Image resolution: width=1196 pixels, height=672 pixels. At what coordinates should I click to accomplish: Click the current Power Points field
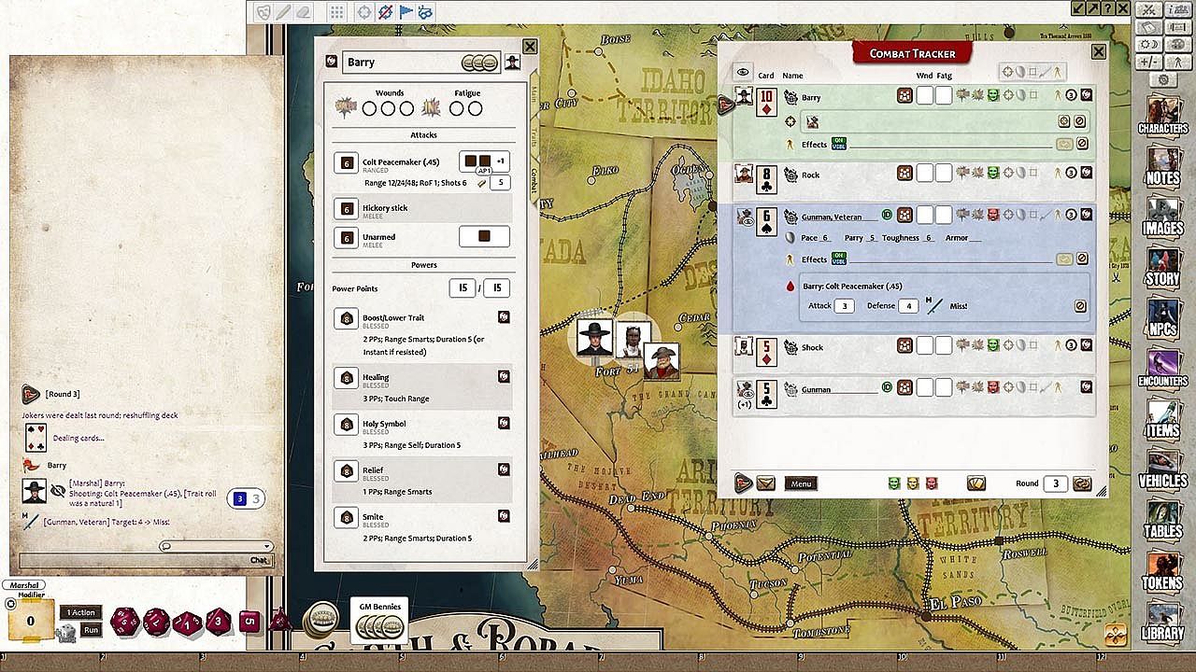click(463, 288)
